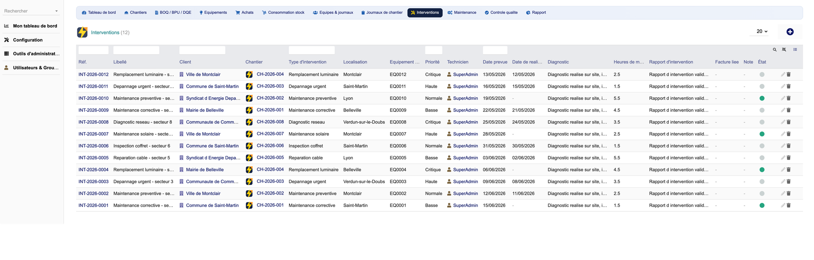Click the lightning Interventions logo icon
Viewport: 814px width, 260px height.
(82, 32)
